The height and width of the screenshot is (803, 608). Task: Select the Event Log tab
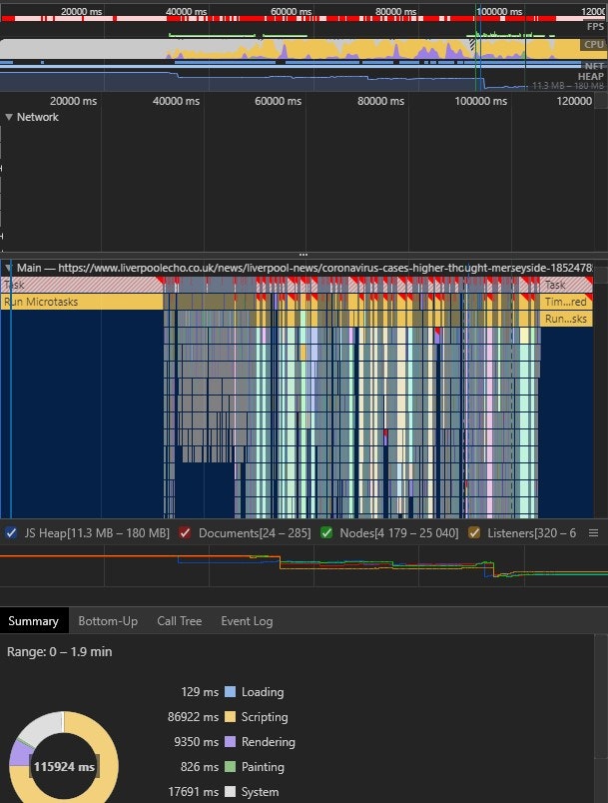pyautogui.click(x=247, y=621)
